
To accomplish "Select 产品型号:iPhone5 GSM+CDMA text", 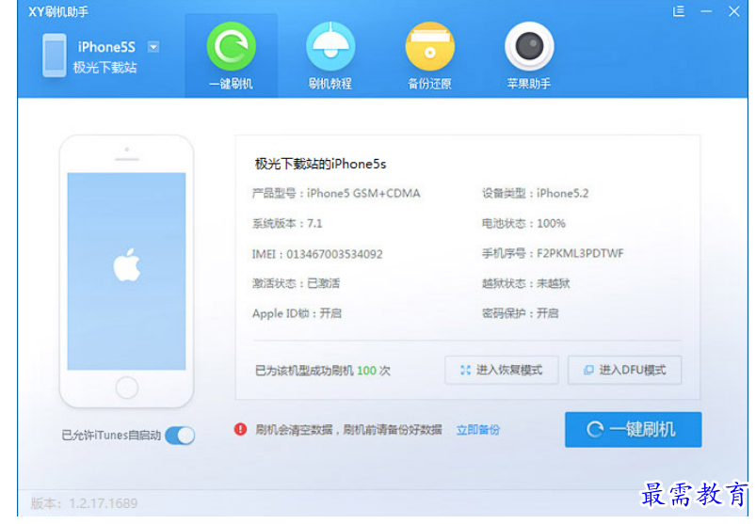I will [336, 193].
